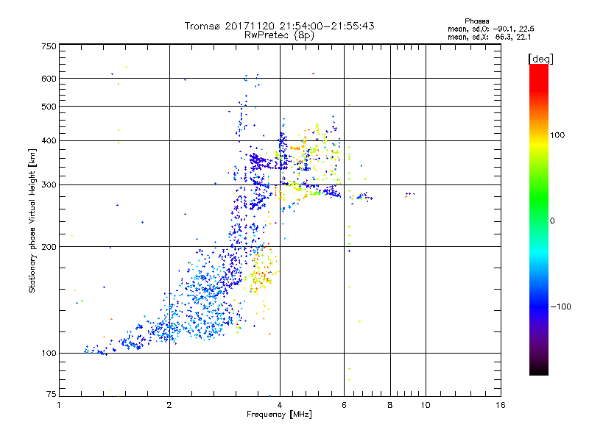The image size is (589, 441).
Task: Click the '16' frequency axis label
Action: click(x=501, y=405)
